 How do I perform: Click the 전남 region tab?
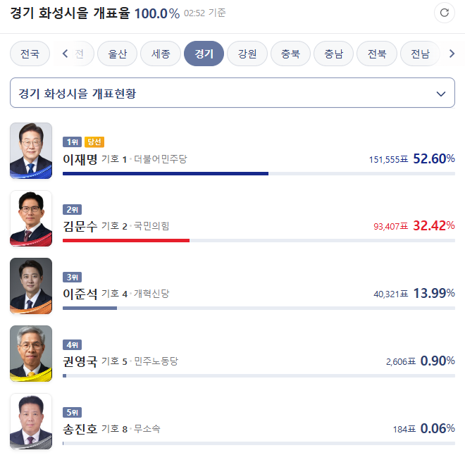pyautogui.click(x=420, y=54)
